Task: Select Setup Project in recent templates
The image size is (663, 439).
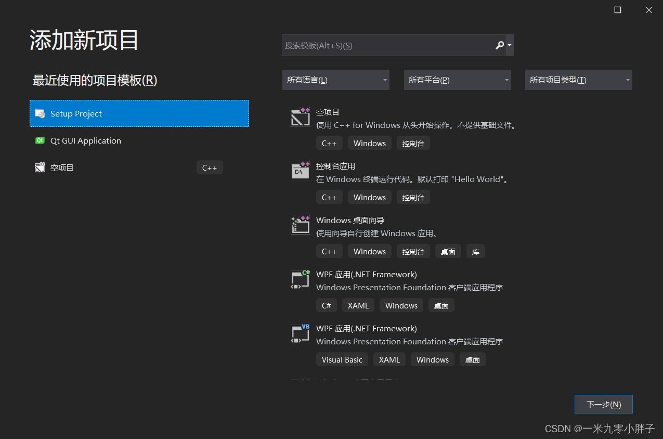Action: [x=139, y=113]
